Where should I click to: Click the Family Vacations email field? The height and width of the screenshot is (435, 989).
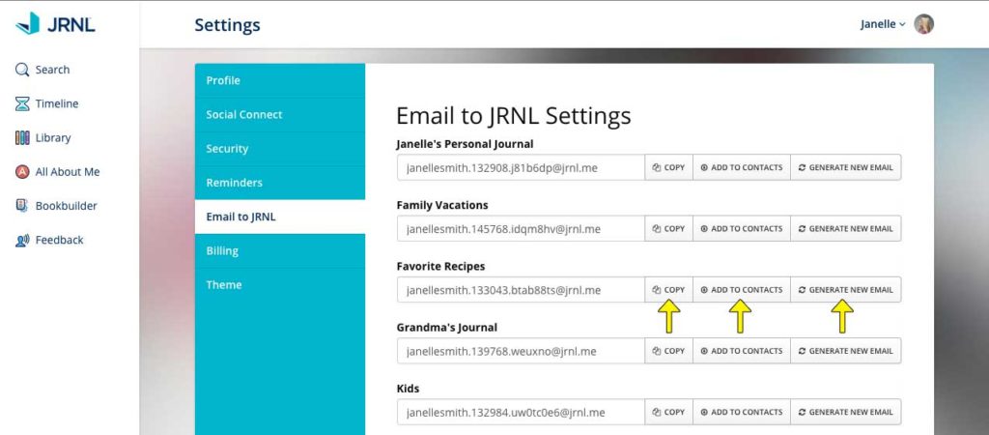click(521, 228)
